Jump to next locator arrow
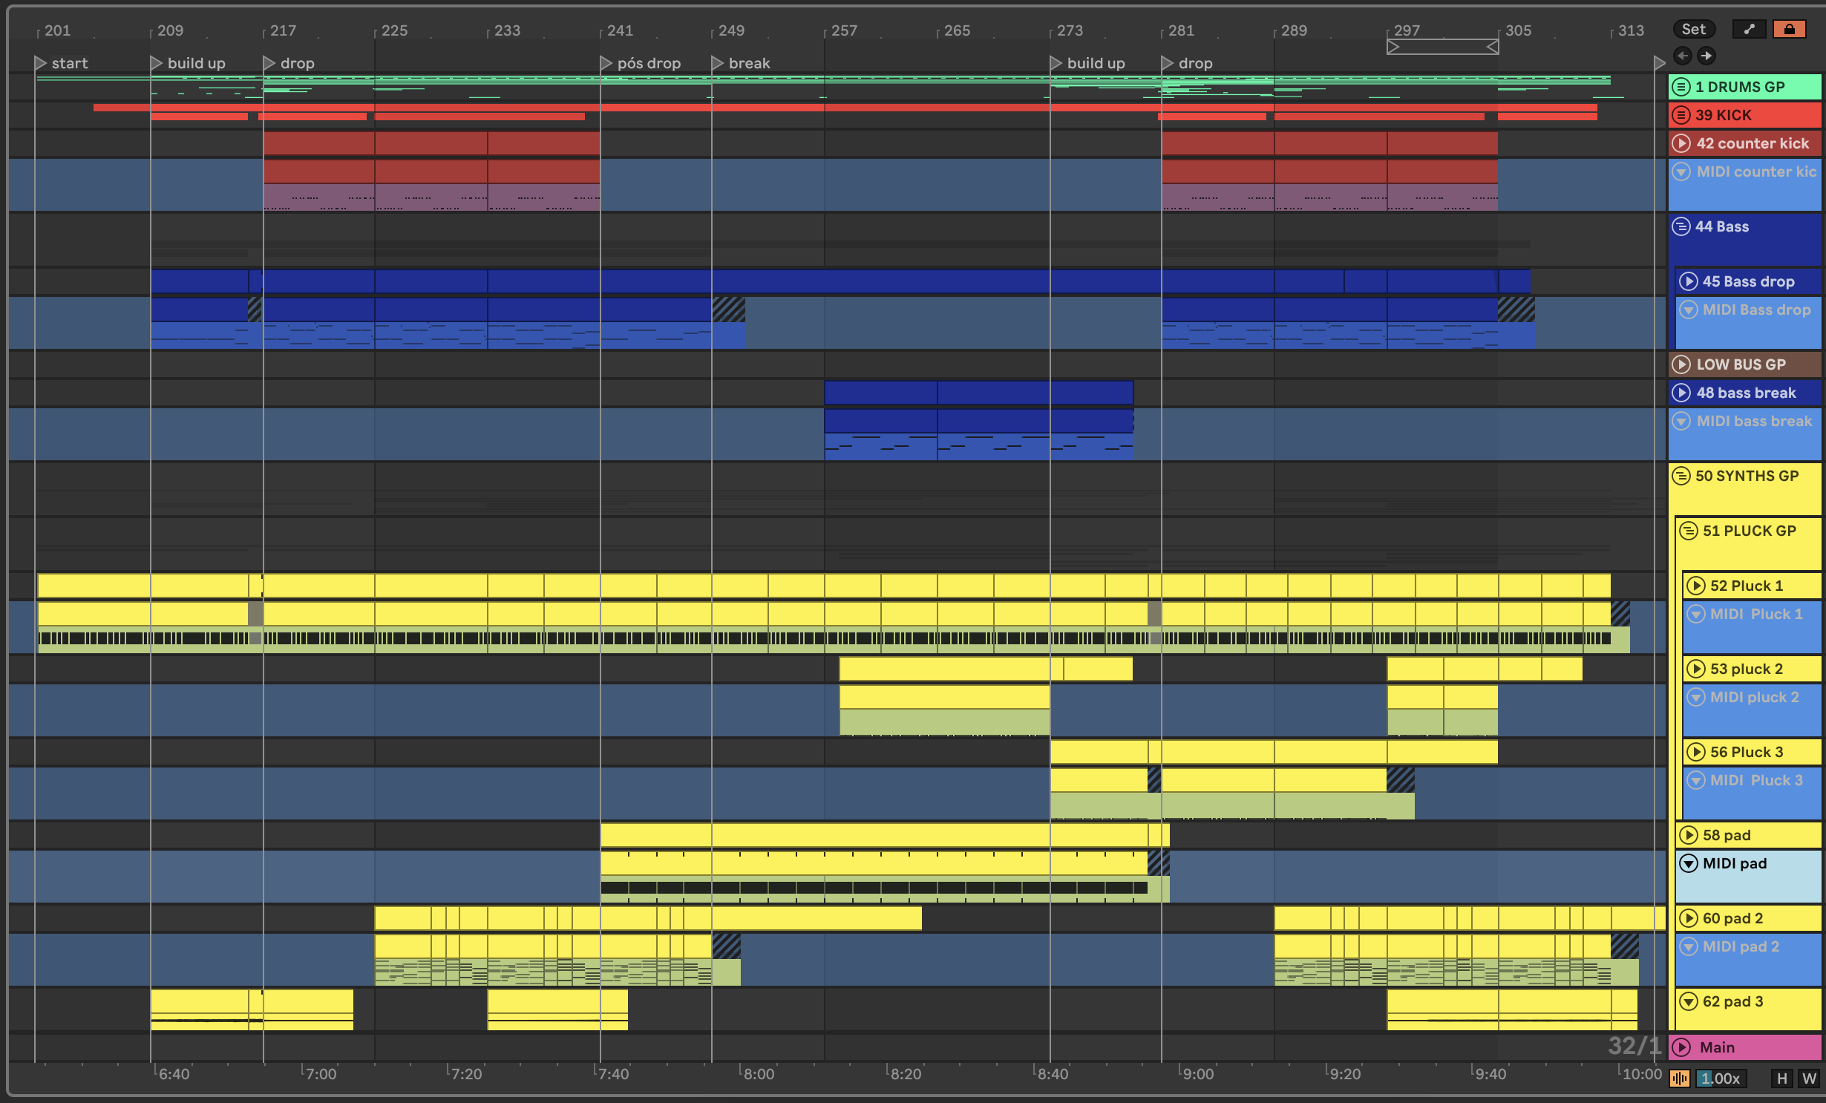Screen dimensions: 1826x1103 pos(1706,56)
